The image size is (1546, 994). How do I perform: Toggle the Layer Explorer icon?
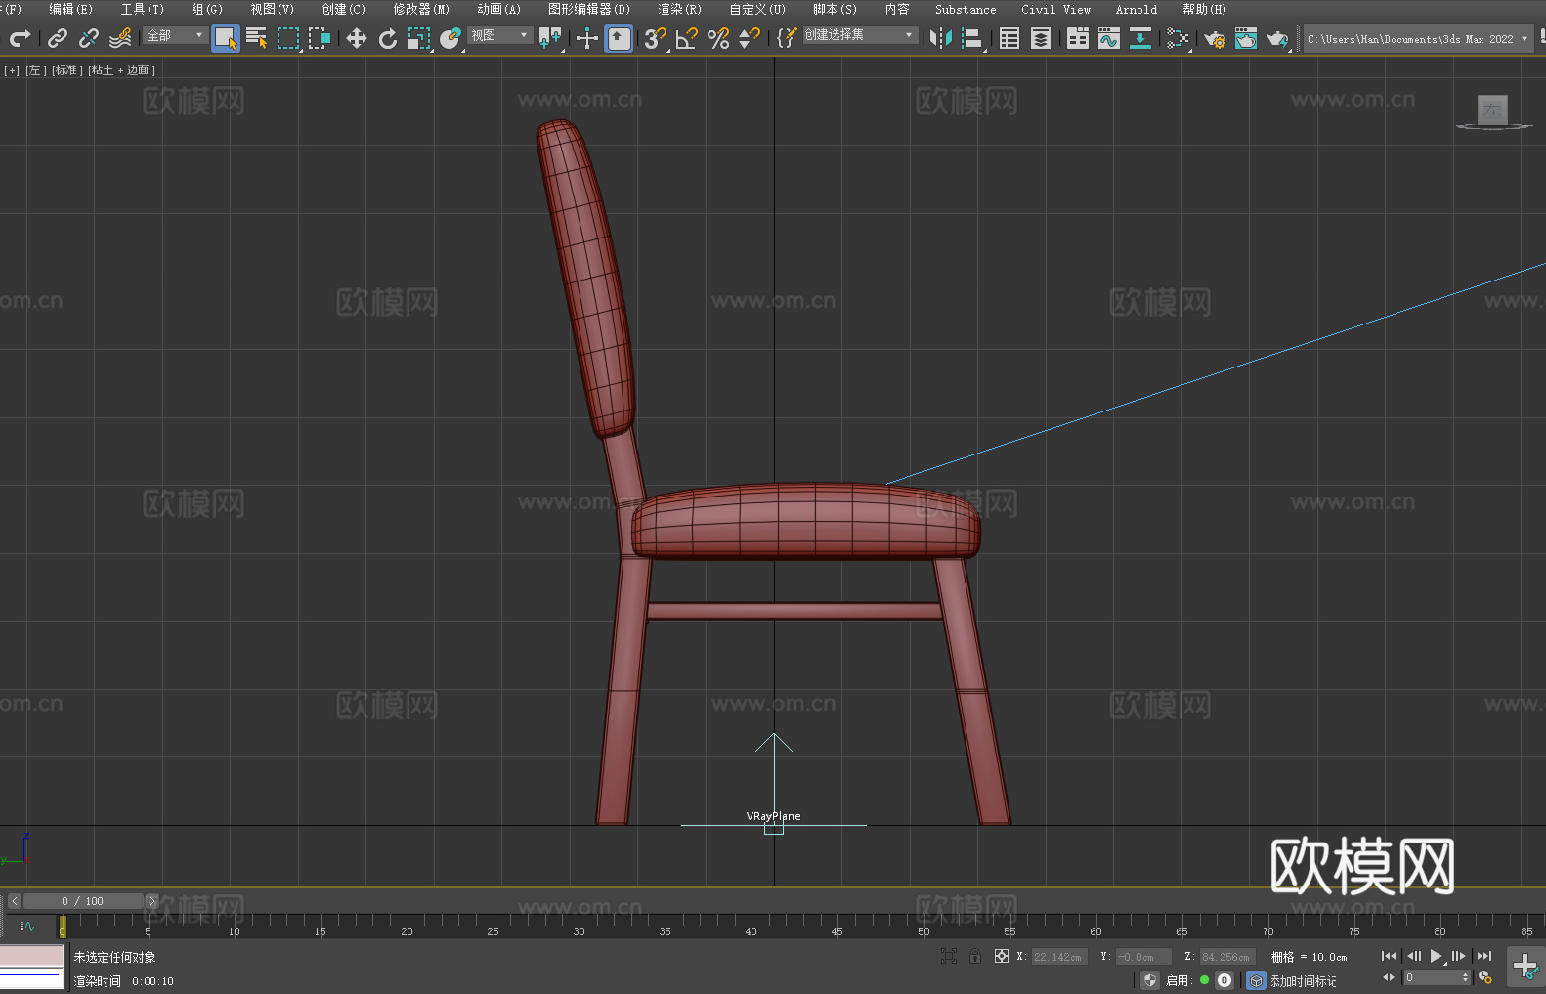click(1041, 38)
